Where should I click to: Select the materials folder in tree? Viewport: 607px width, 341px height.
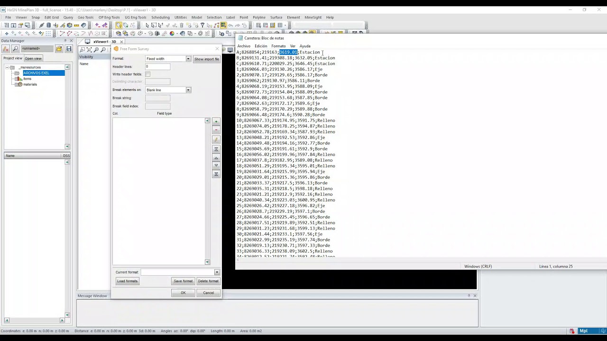pos(30,84)
